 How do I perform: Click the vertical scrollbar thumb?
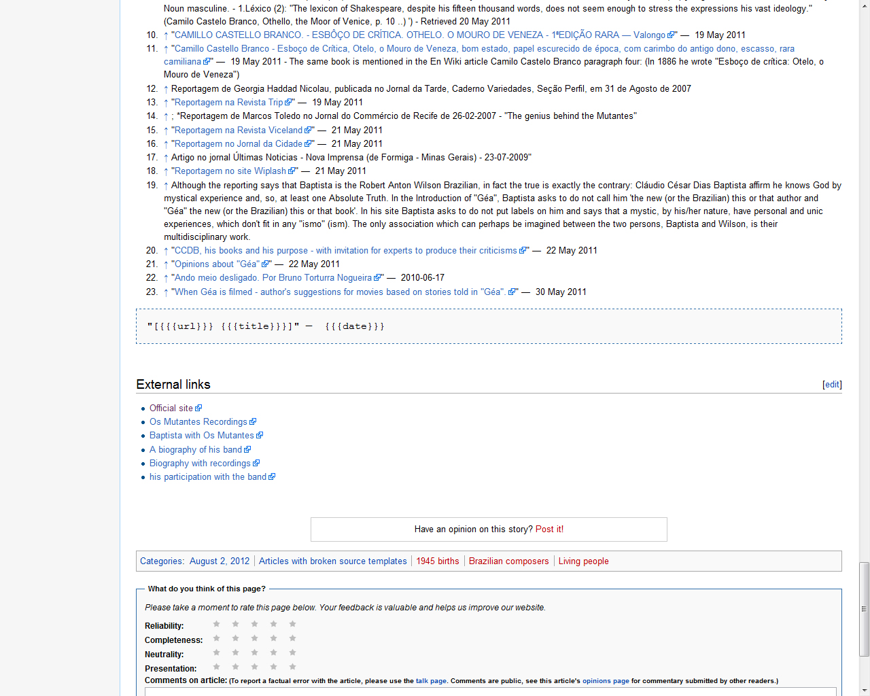864,608
